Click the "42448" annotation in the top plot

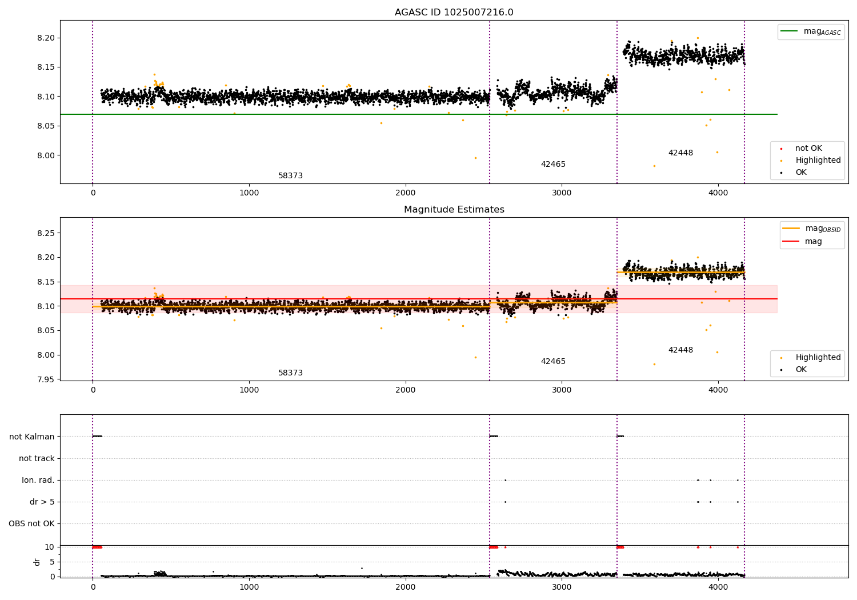click(x=680, y=153)
